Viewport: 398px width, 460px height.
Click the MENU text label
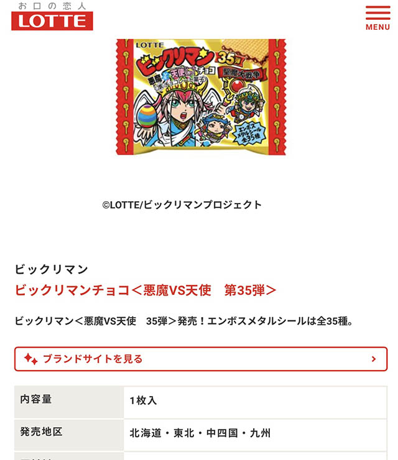pyautogui.click(x=377, y=27)
